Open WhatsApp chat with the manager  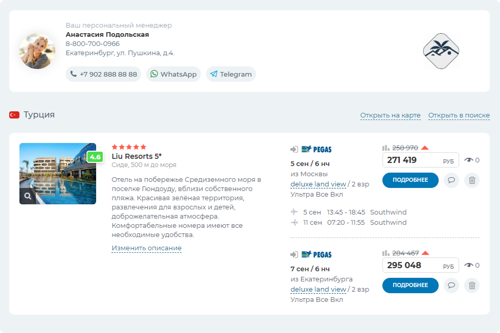173,74
